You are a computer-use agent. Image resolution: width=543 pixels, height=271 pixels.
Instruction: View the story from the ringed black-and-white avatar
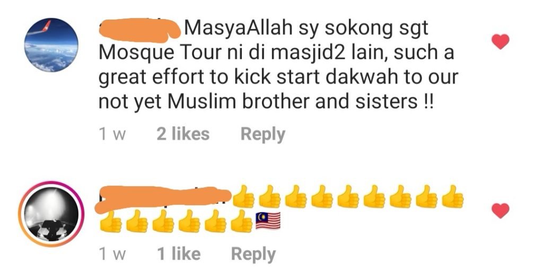click(51, 214)
